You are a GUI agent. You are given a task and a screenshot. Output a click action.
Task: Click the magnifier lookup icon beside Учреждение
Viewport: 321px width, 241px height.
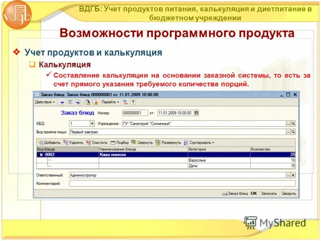pos(293,123)
